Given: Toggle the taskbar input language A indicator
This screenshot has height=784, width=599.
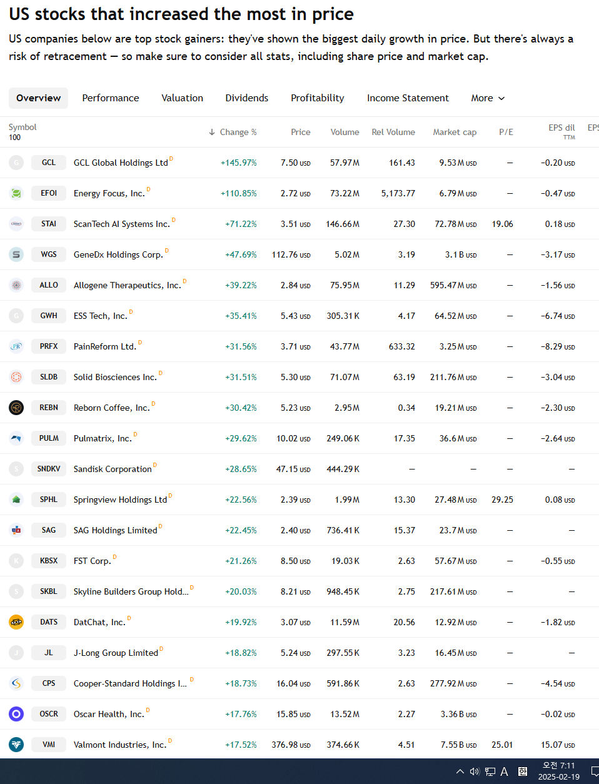Looking at the screenshot, I should click(x=504, y=771).
